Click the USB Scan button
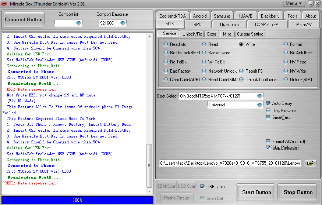 pyautogui.click(x=187, y=186)
